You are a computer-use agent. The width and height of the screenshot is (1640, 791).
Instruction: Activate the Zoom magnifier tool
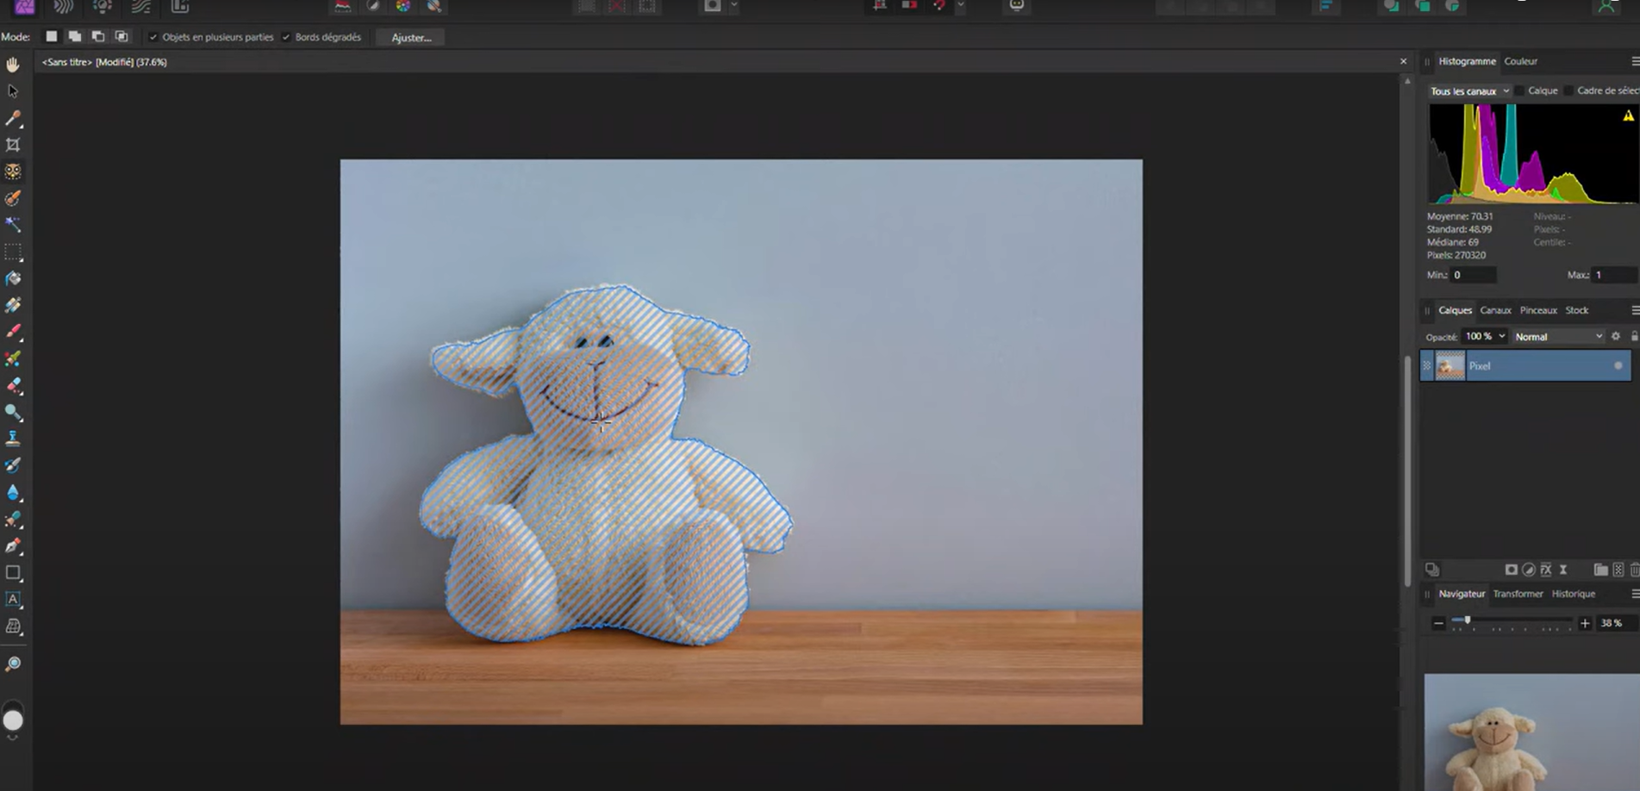tap(13, 664)
